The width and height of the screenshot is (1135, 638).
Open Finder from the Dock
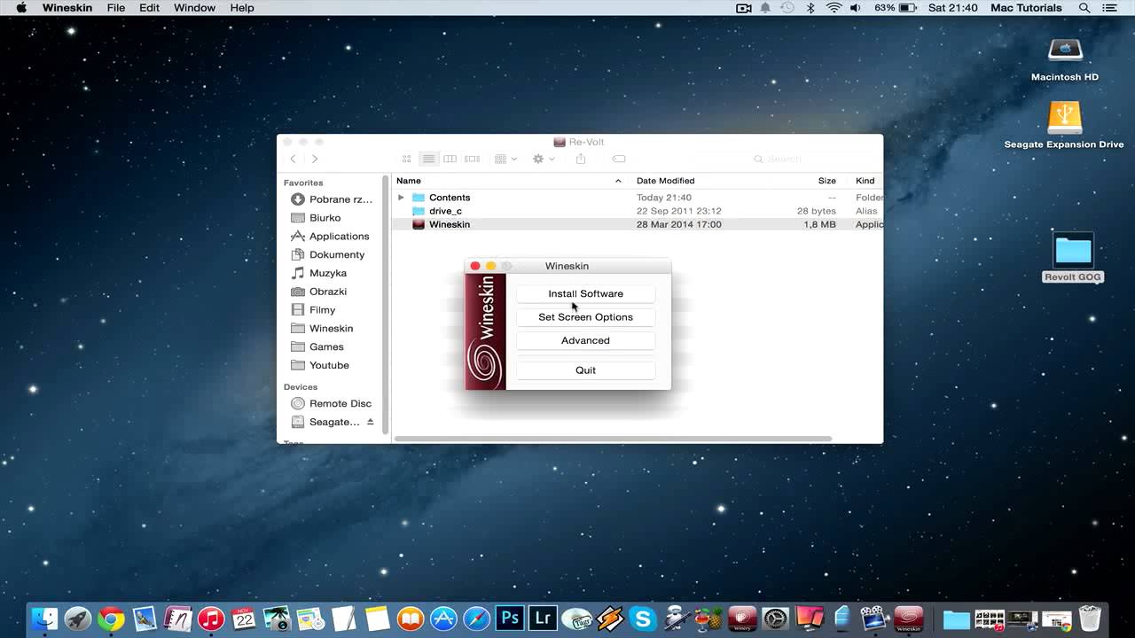click(x=44, y=619)
